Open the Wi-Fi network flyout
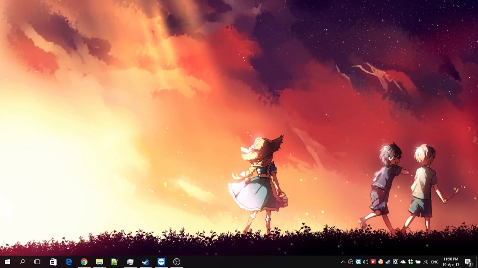478x268 pixels. click(x=426, y=262)
